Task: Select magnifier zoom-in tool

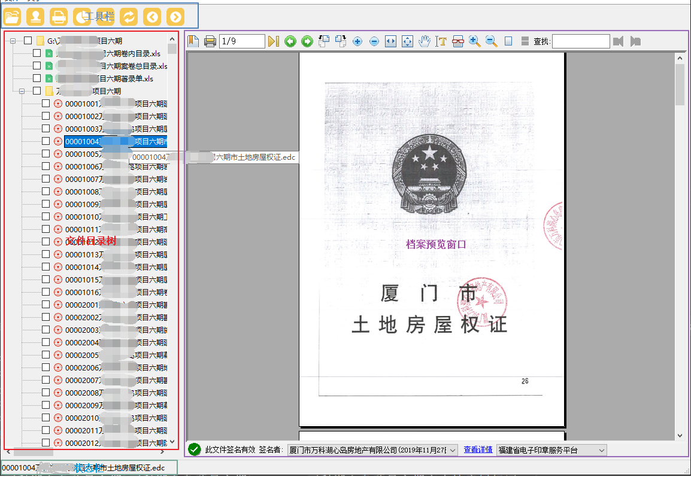Action: (475, 41)
